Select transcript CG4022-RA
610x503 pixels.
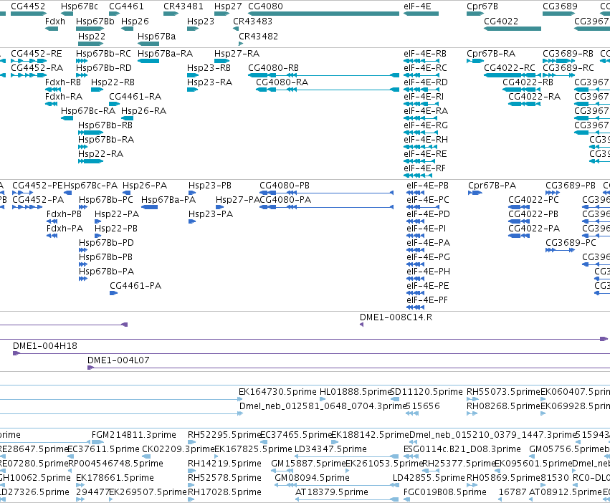[x=535, y=97]
